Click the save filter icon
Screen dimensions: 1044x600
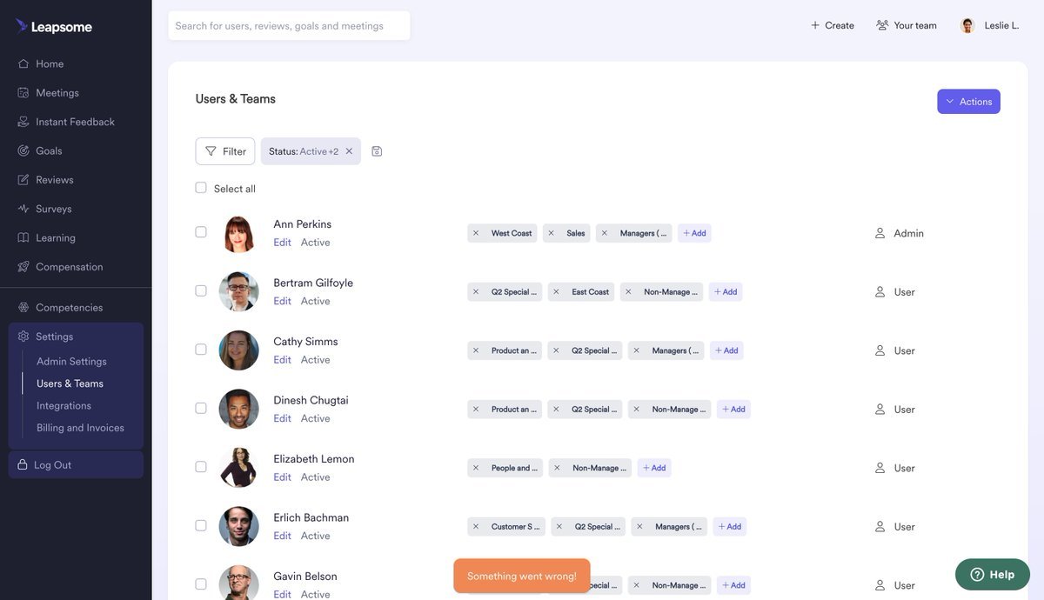377,151
